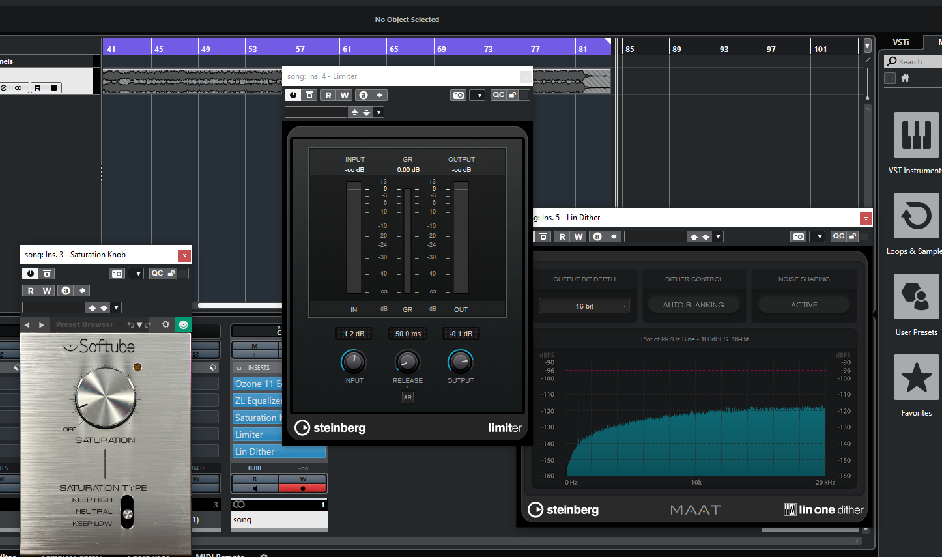Adjust the Limiter RELEASE knob
942x557 pixels.
(x=408, y=362)
